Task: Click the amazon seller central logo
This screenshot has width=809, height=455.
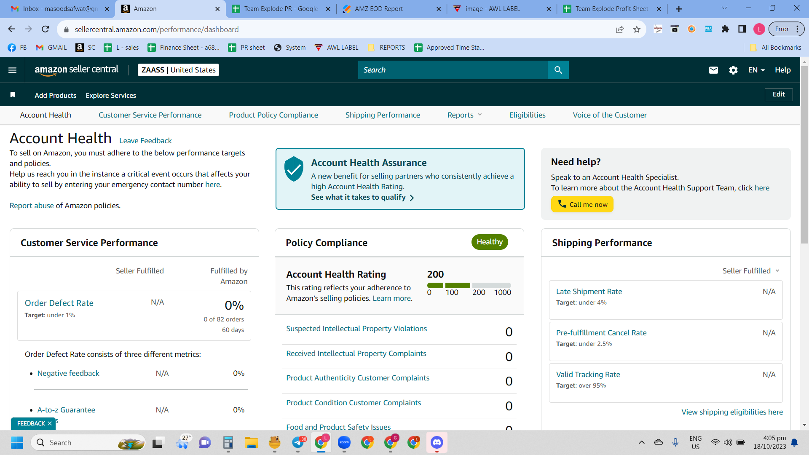Action: click(76, 70)
